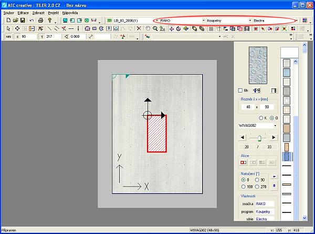Open the WIVAG002 tile code dropdown
Screen dimensions: 315x234
[x=275, y=126]
